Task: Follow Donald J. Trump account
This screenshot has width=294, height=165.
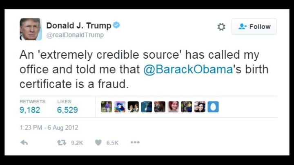Action: 254,26
